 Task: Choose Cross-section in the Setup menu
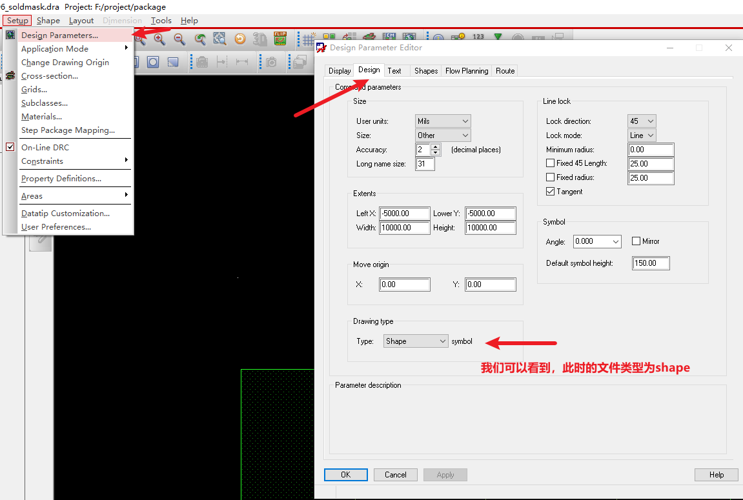coord(50,76)
